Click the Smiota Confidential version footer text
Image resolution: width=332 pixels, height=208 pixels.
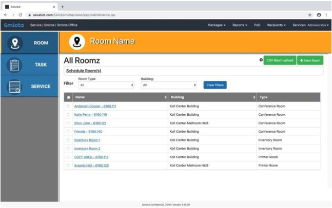pyautogui.click(x=166, y=204)
